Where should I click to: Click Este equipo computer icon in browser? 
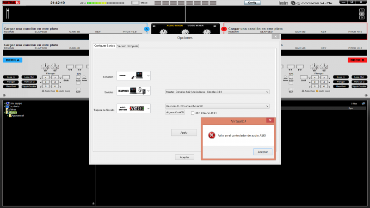(x=7, y=103)
